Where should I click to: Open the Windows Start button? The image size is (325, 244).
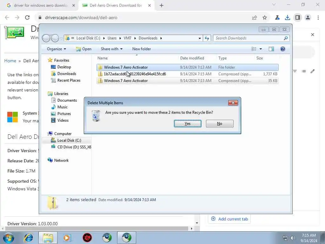(x=9, y=238)
